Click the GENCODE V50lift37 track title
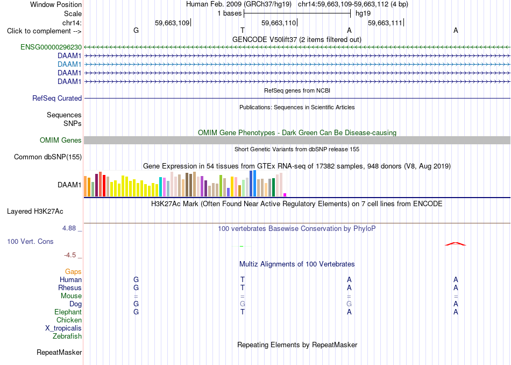The width and height of the screenshot is (511, 365). point(297,39)
